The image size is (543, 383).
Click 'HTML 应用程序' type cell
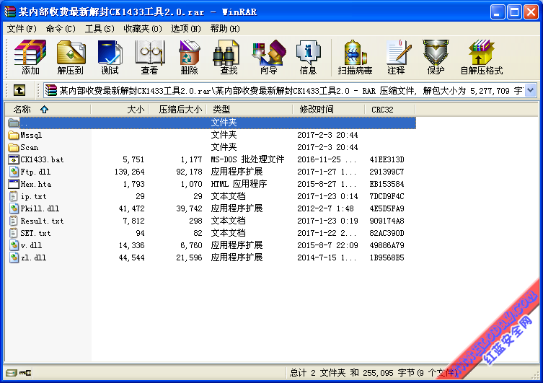point(239,184)
